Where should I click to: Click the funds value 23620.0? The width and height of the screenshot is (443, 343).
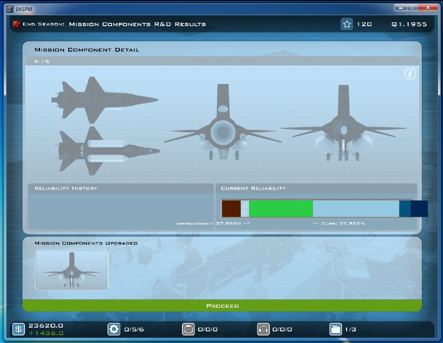click(46, 326)
